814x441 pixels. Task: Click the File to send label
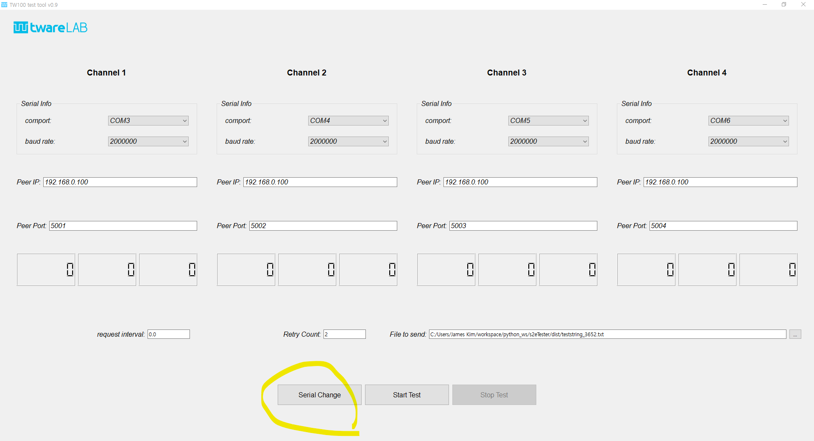408,334
